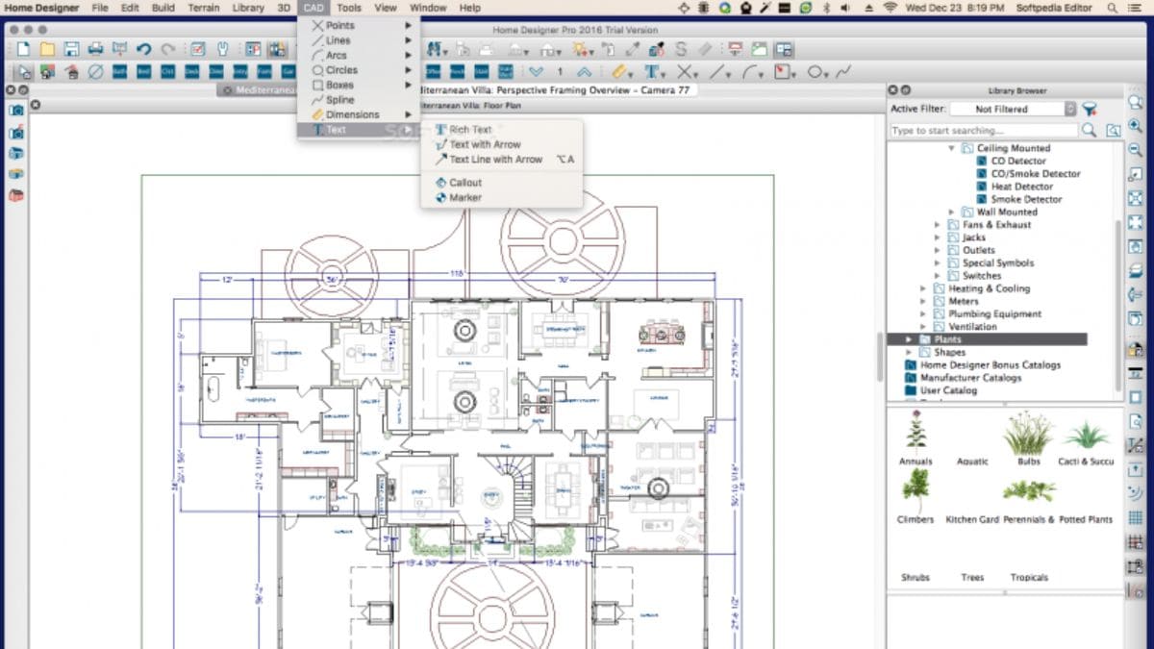The width and height of the screenshot is (1154, 649).
Task: Click the library search magnifier icon
Action: pos(1090,130)
